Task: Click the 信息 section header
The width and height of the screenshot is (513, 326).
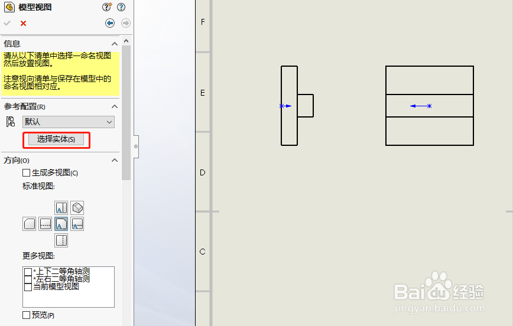Action: click(x=12, y=44)
